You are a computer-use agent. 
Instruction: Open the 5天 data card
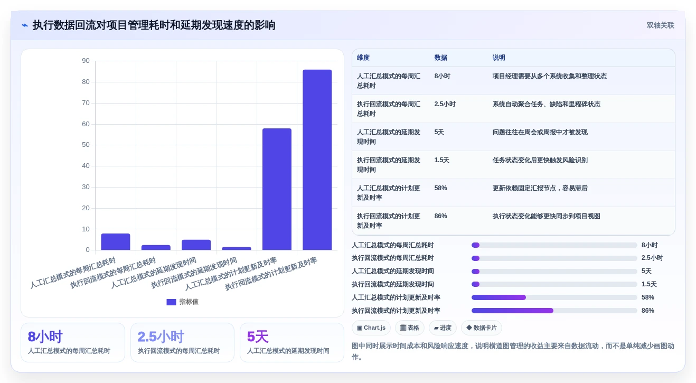[x=292, y=342]
